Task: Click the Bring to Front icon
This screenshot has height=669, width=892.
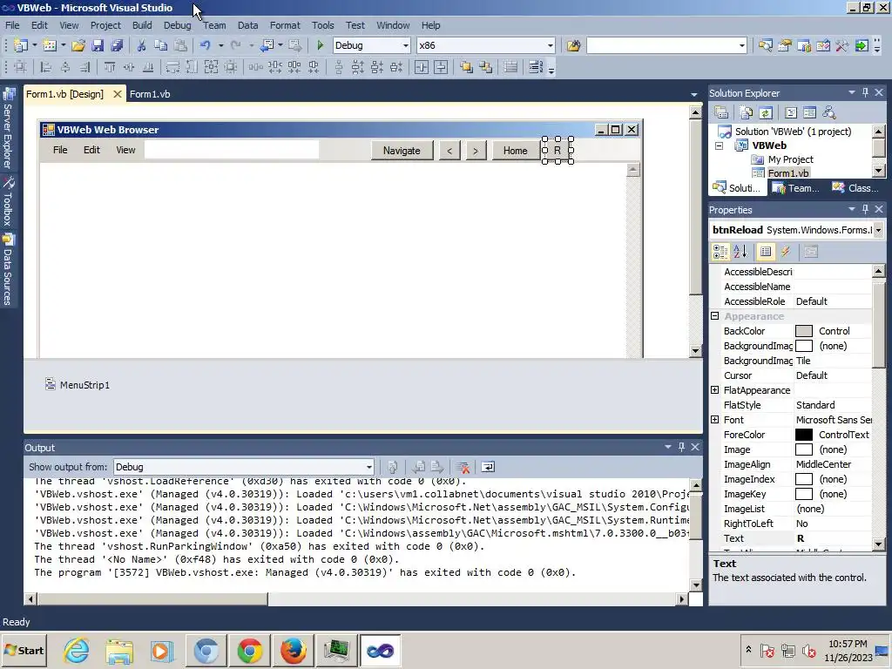Action: [467, 67]
